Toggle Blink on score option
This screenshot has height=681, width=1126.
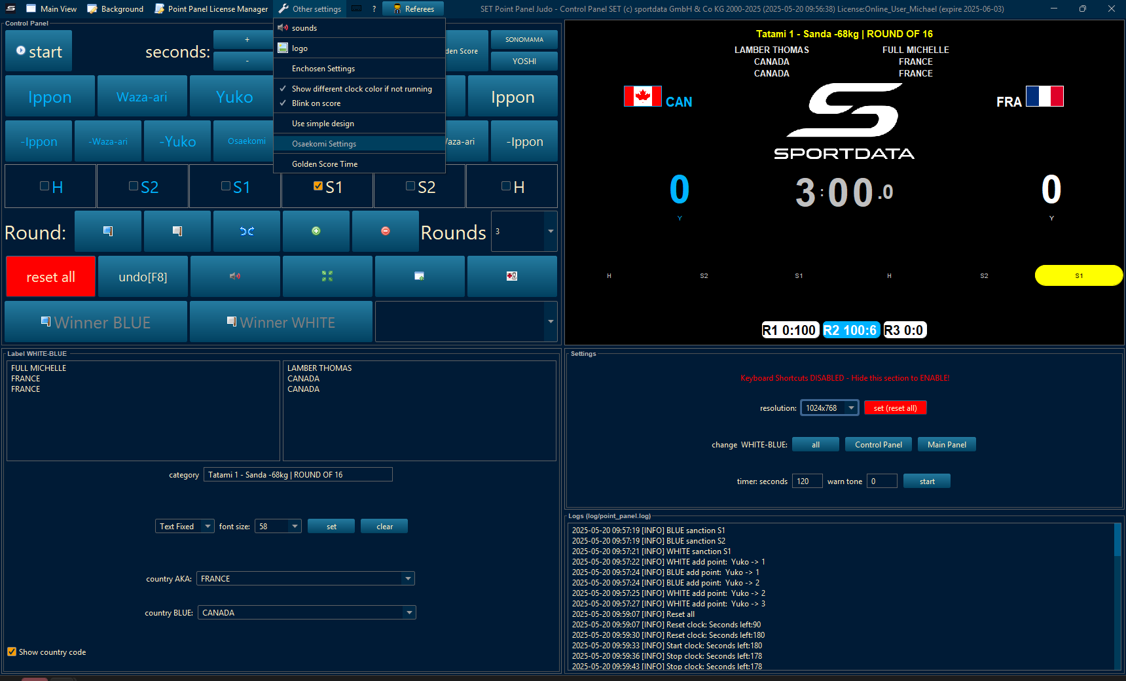click(359, 103)
